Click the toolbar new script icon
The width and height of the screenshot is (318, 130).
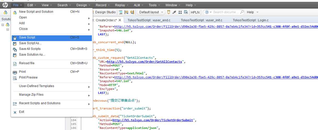(5, 12)
